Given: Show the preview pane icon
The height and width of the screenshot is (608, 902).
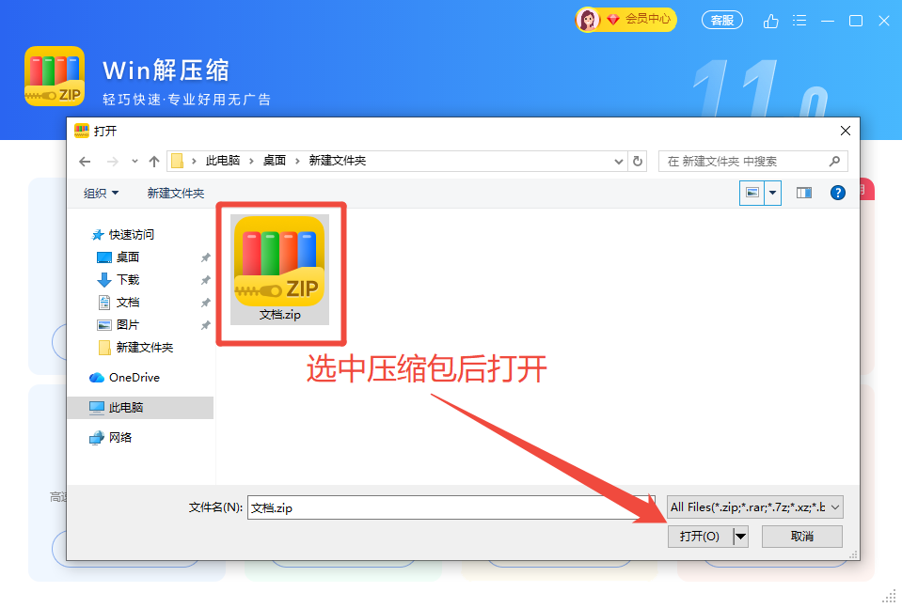Looking at the screenshot, I should pos(803,193).
